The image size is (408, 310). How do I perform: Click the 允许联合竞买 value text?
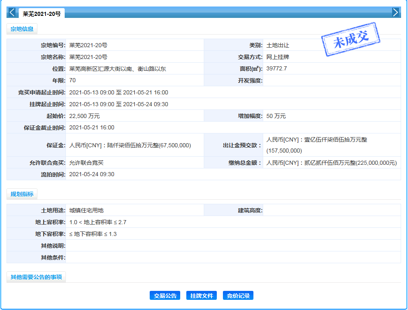click(86, 163)
